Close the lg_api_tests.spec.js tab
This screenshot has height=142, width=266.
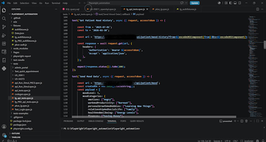(x=147, y=9)
